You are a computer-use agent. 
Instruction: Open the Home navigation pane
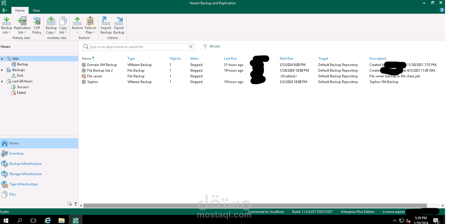coord(39,143)
